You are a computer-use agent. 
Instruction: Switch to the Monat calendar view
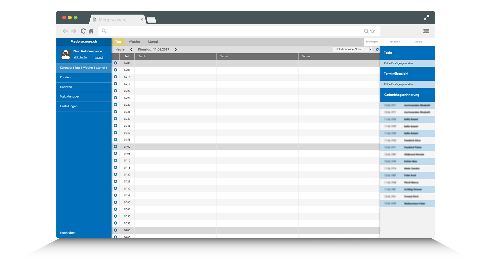[x=153, y=41]
